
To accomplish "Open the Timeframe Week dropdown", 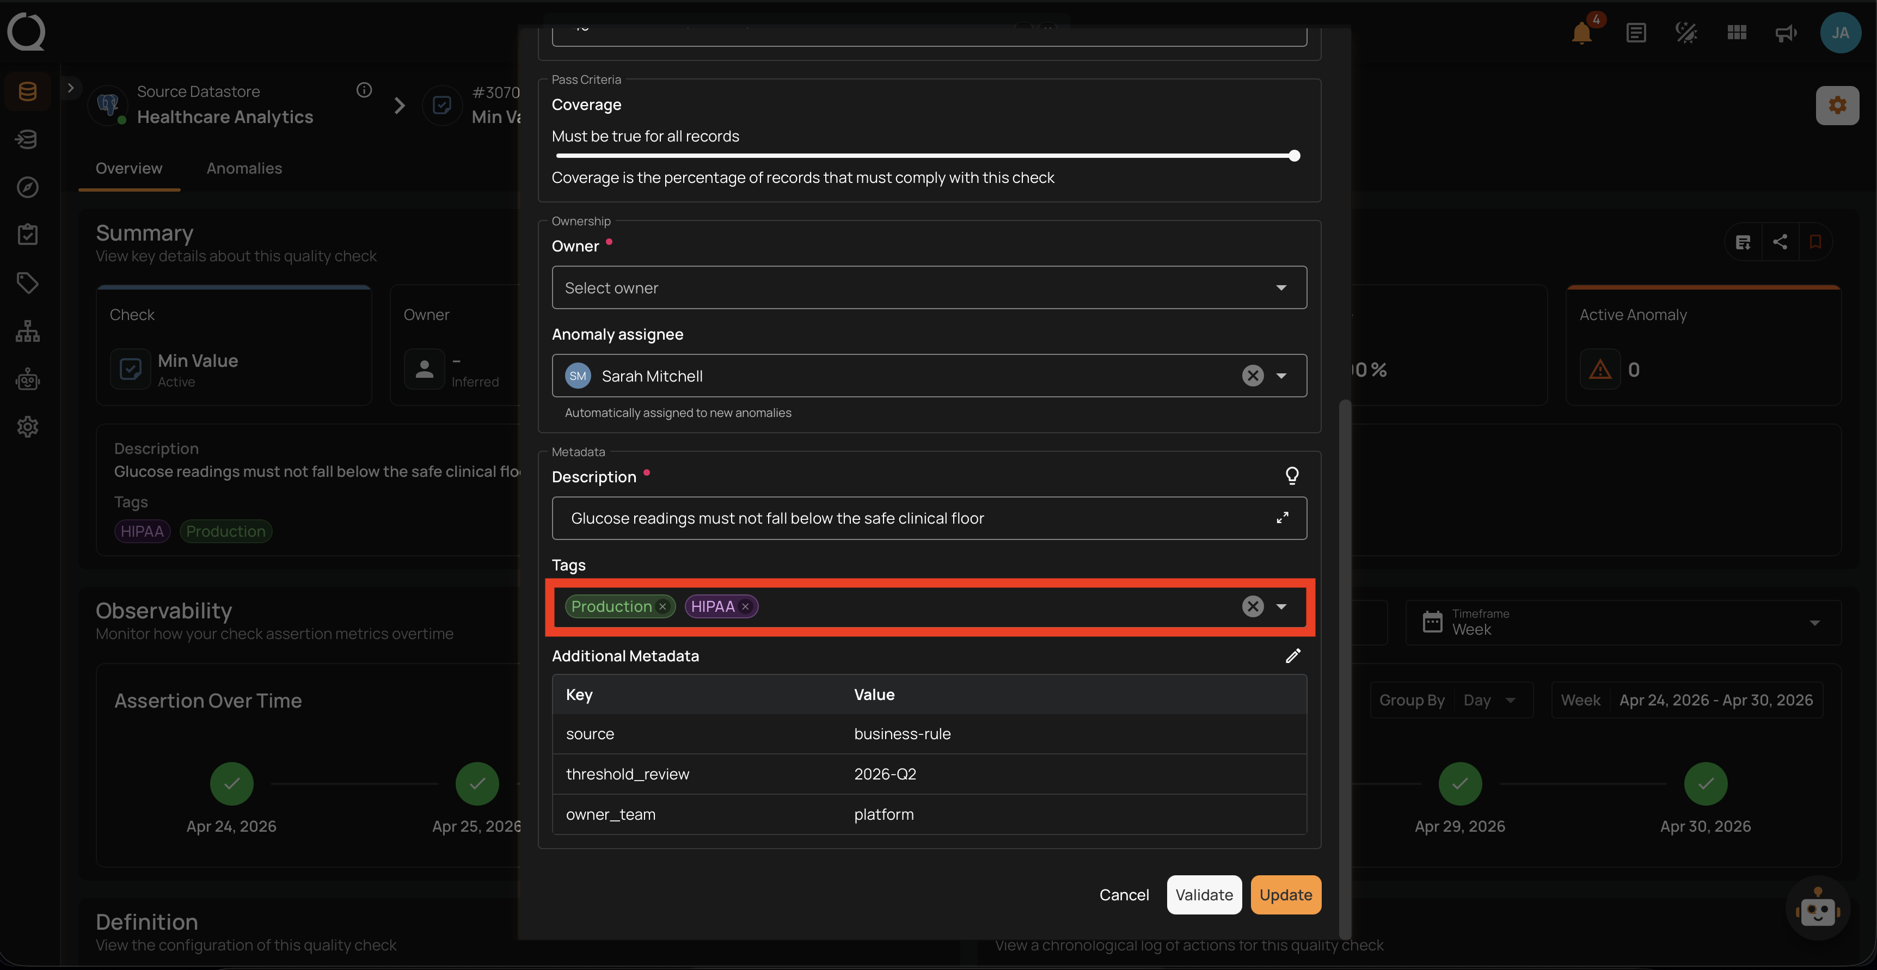I will pos(1623,622).
